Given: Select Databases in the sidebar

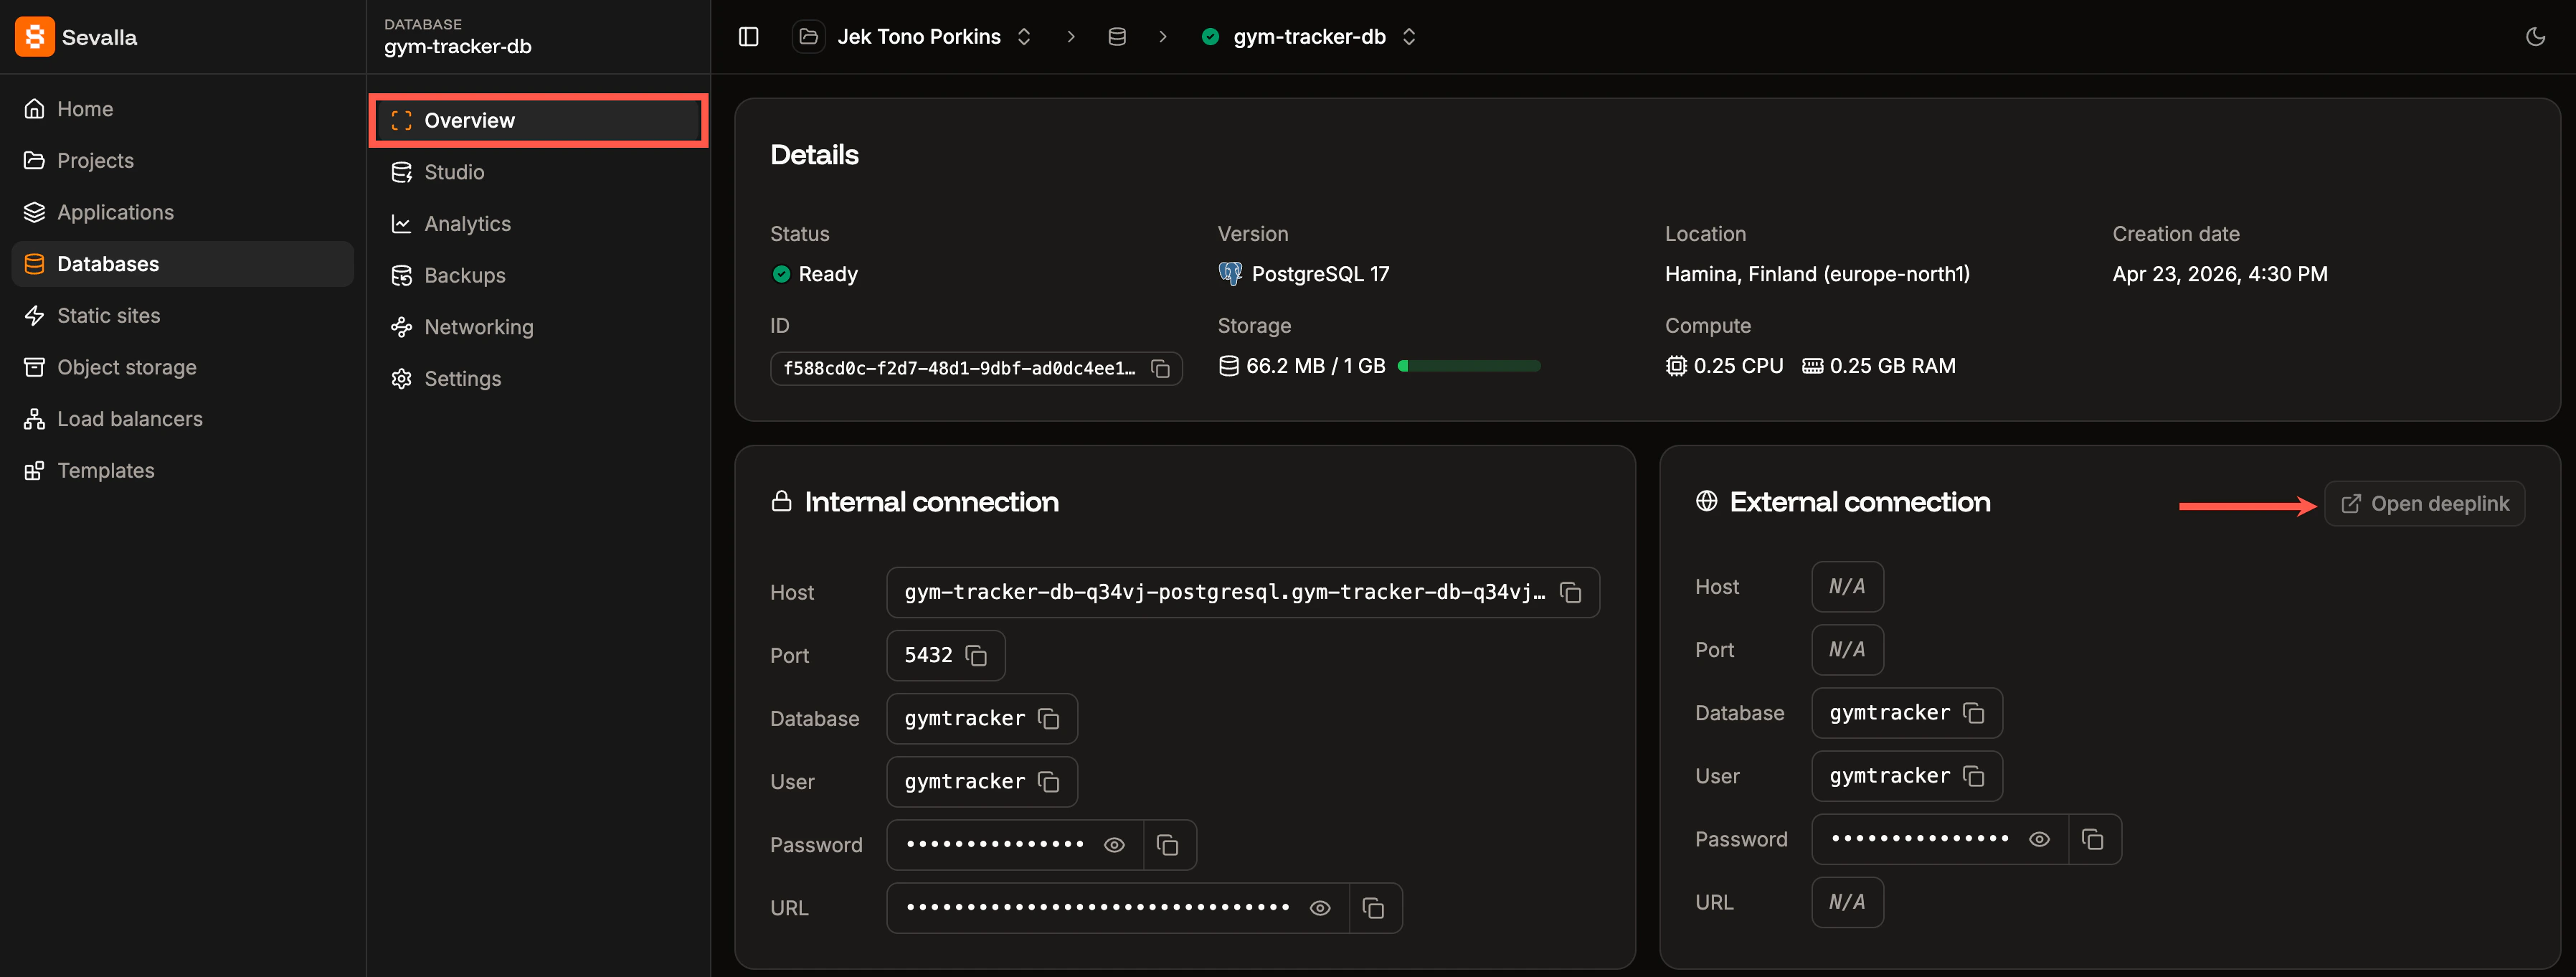Looking at the screenshot, I should [x=182, y=264].
